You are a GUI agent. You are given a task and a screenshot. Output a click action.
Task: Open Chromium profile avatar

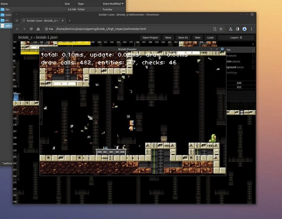coord(244,29)
